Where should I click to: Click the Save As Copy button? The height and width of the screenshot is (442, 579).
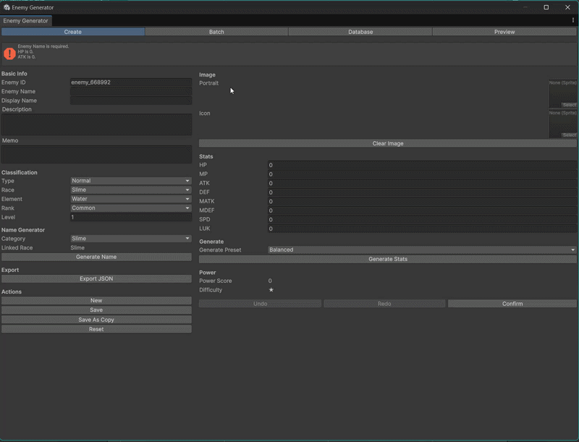pos(96,320)
